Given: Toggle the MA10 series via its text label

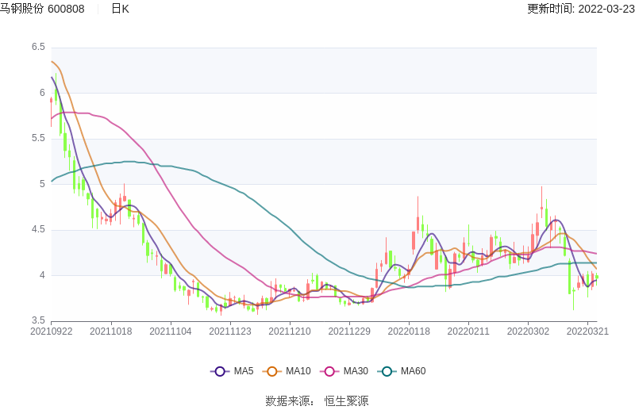Looking at the screenshot, I should [298, 371].
